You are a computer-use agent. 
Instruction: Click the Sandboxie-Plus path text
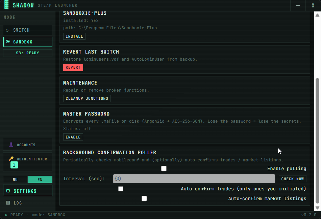coord(110,28)
